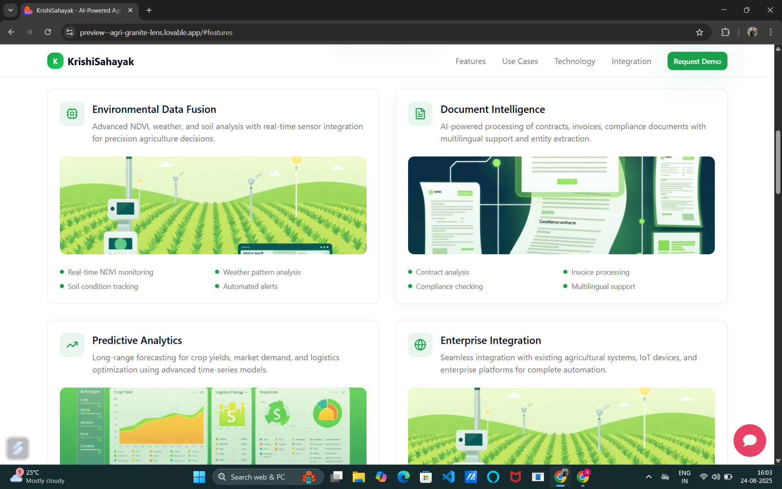Navigate to the Technology section

click(x=574, y=61)
